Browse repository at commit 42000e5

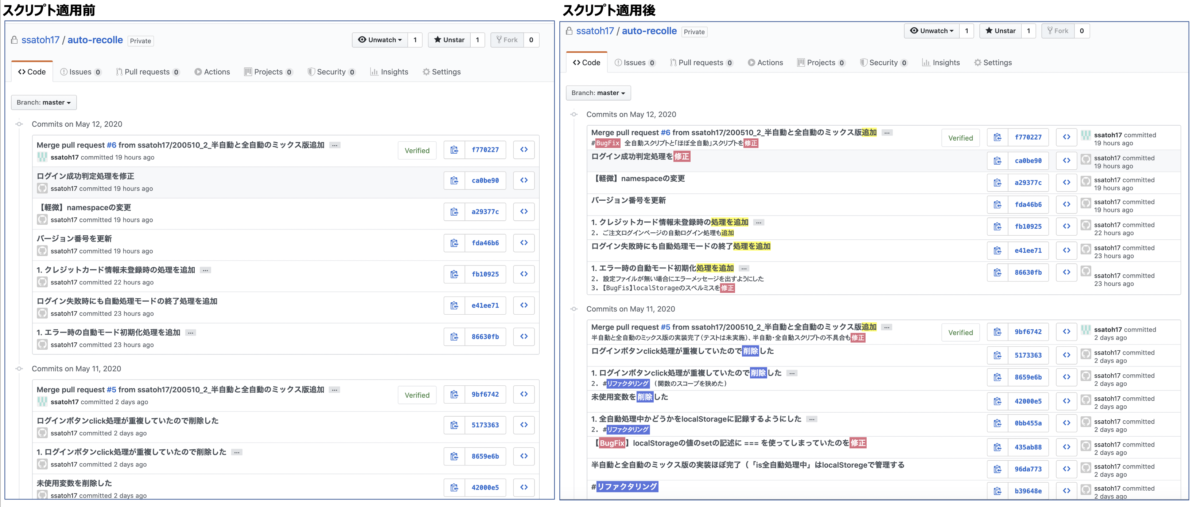(524, 487)
